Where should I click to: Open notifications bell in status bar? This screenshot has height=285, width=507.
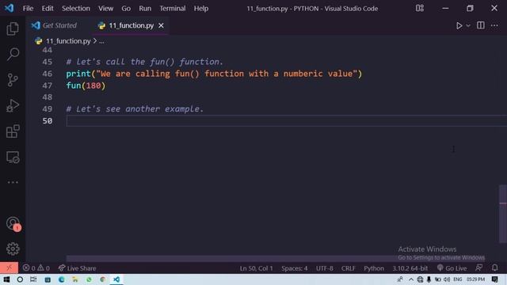pos(494,268)
